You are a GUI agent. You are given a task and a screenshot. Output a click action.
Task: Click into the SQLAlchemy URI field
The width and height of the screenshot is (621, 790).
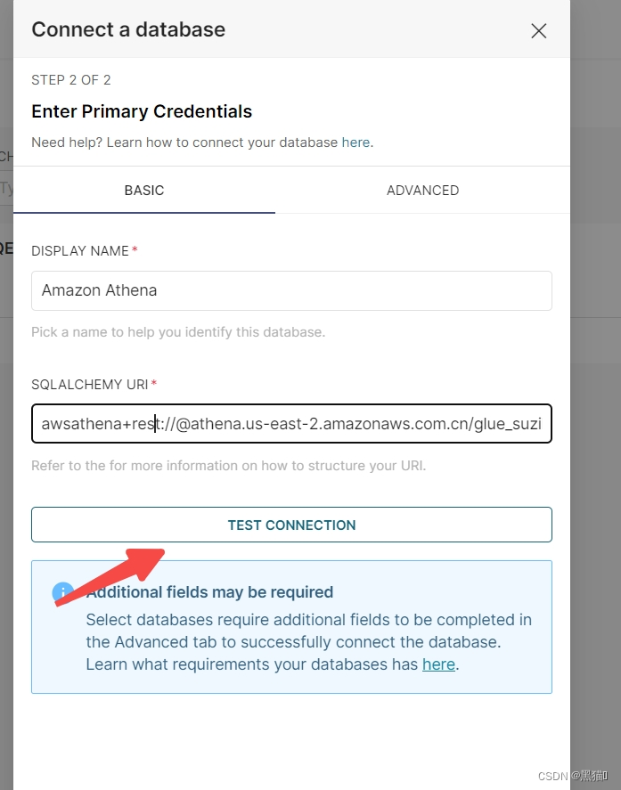point(291,424)
